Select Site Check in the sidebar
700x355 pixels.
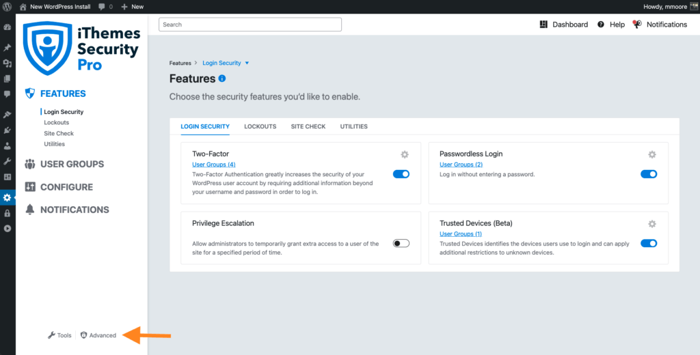[59, 133]
